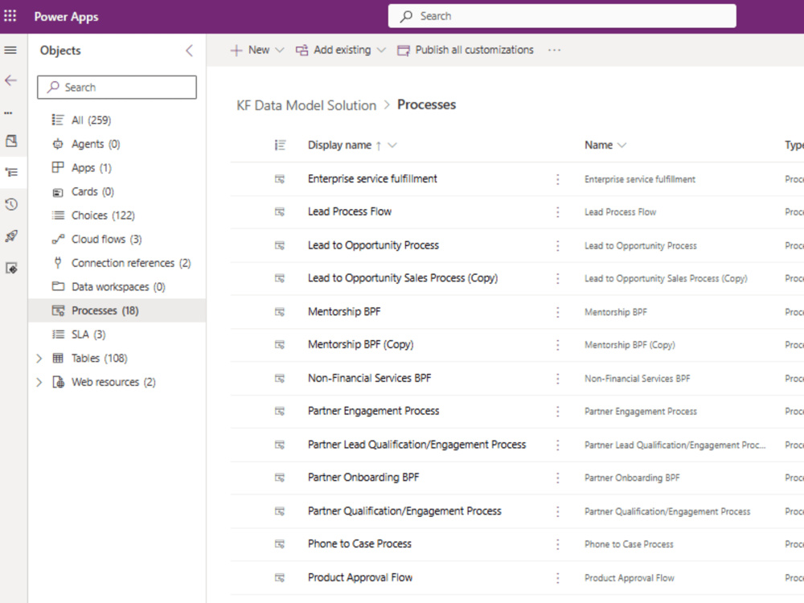804x603 pixels.
Task: Open the Non-Financial Services BPF process
Action: pos(369,378)
